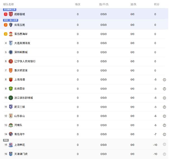
Task: Click the 青岛海牛 deduction info icon
Action: click(x=165, y=134)
